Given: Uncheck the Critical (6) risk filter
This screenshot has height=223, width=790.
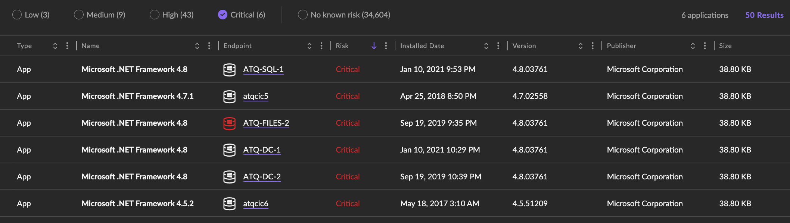Looking at the screenshot, I should point(223,15).
